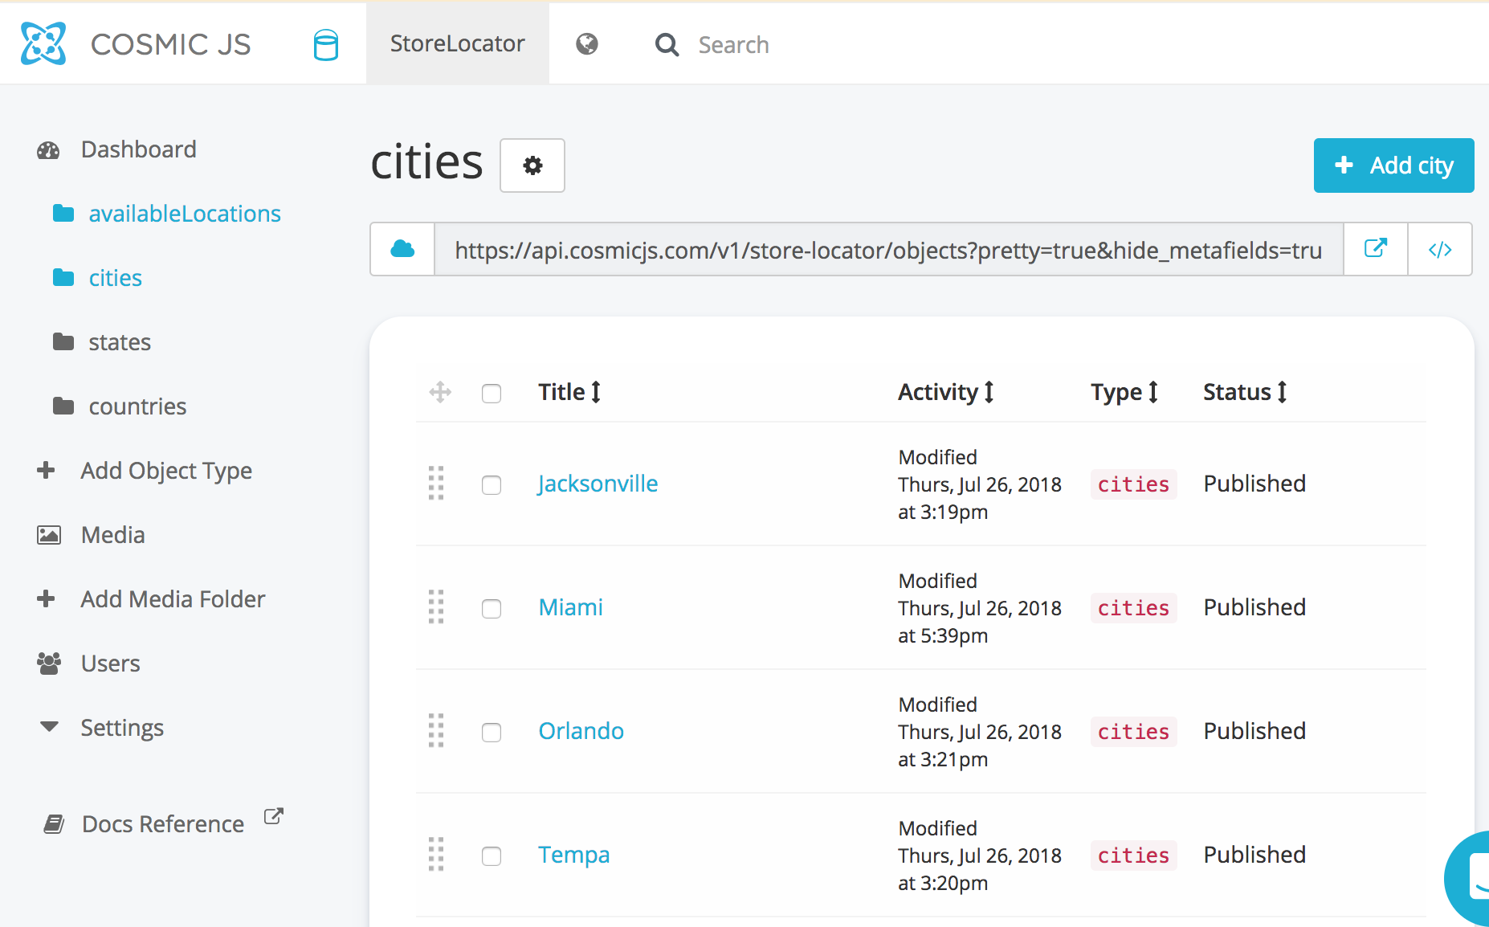Open API URL in new window icon
1489x927 pixels.
click(1375, 249)
